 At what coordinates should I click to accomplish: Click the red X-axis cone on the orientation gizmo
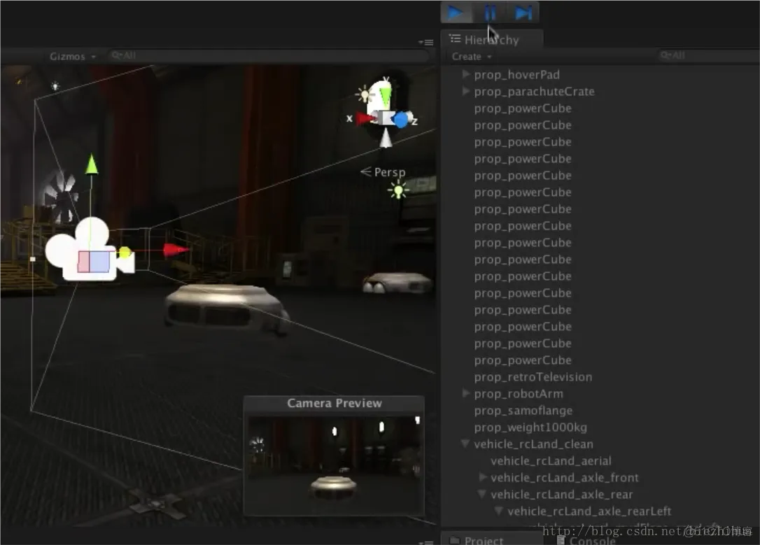coord(365,118)
